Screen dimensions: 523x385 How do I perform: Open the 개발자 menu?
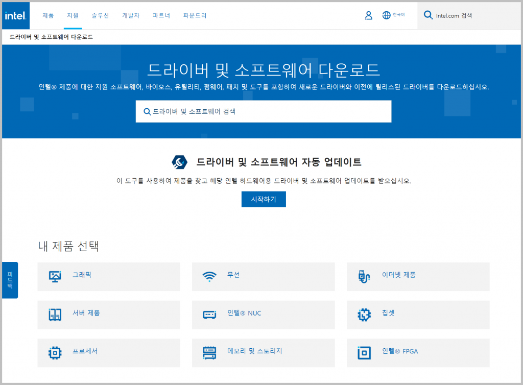(x=131, y=15)
